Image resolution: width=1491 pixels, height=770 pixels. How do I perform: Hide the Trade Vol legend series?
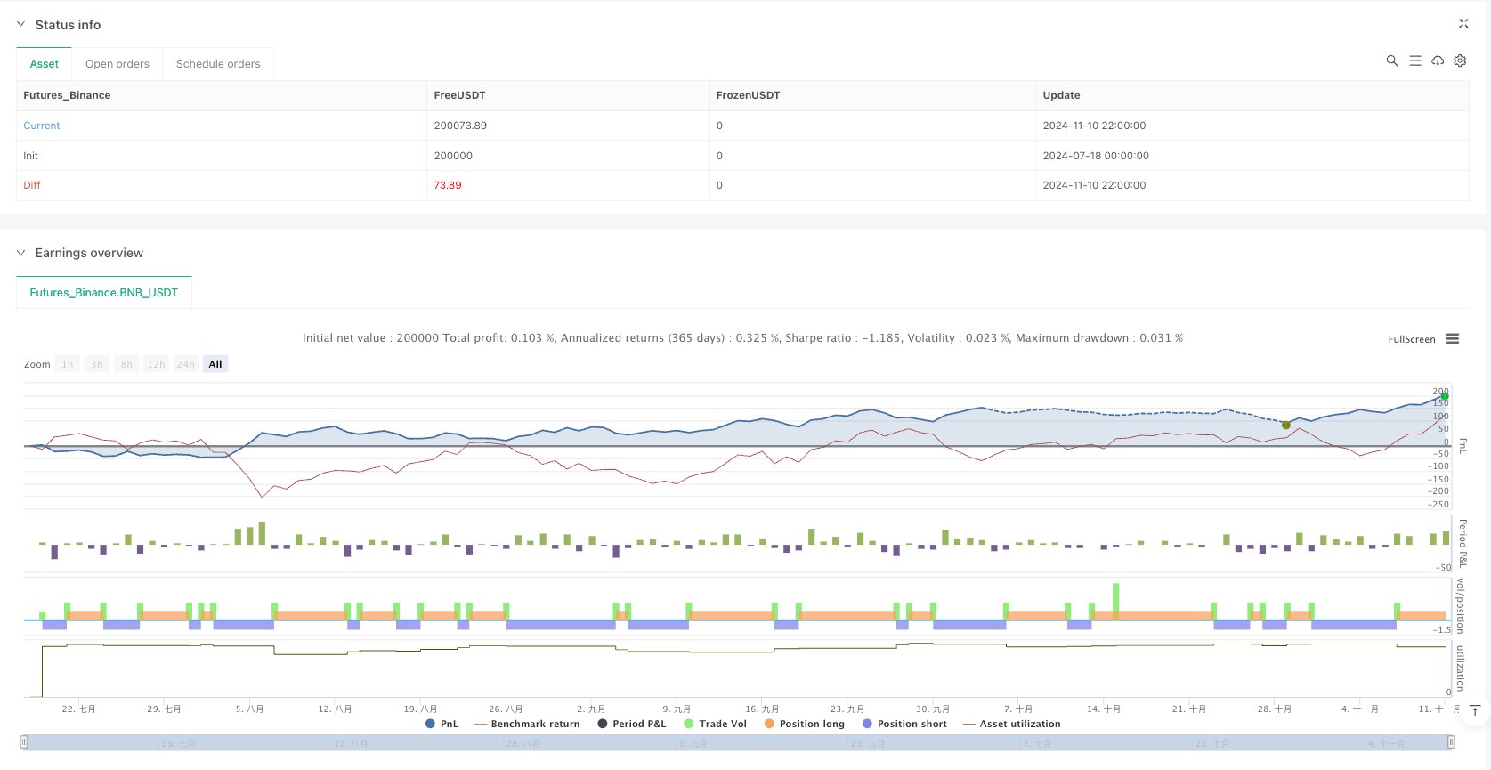pyautogui.click(x=715, y=725)
